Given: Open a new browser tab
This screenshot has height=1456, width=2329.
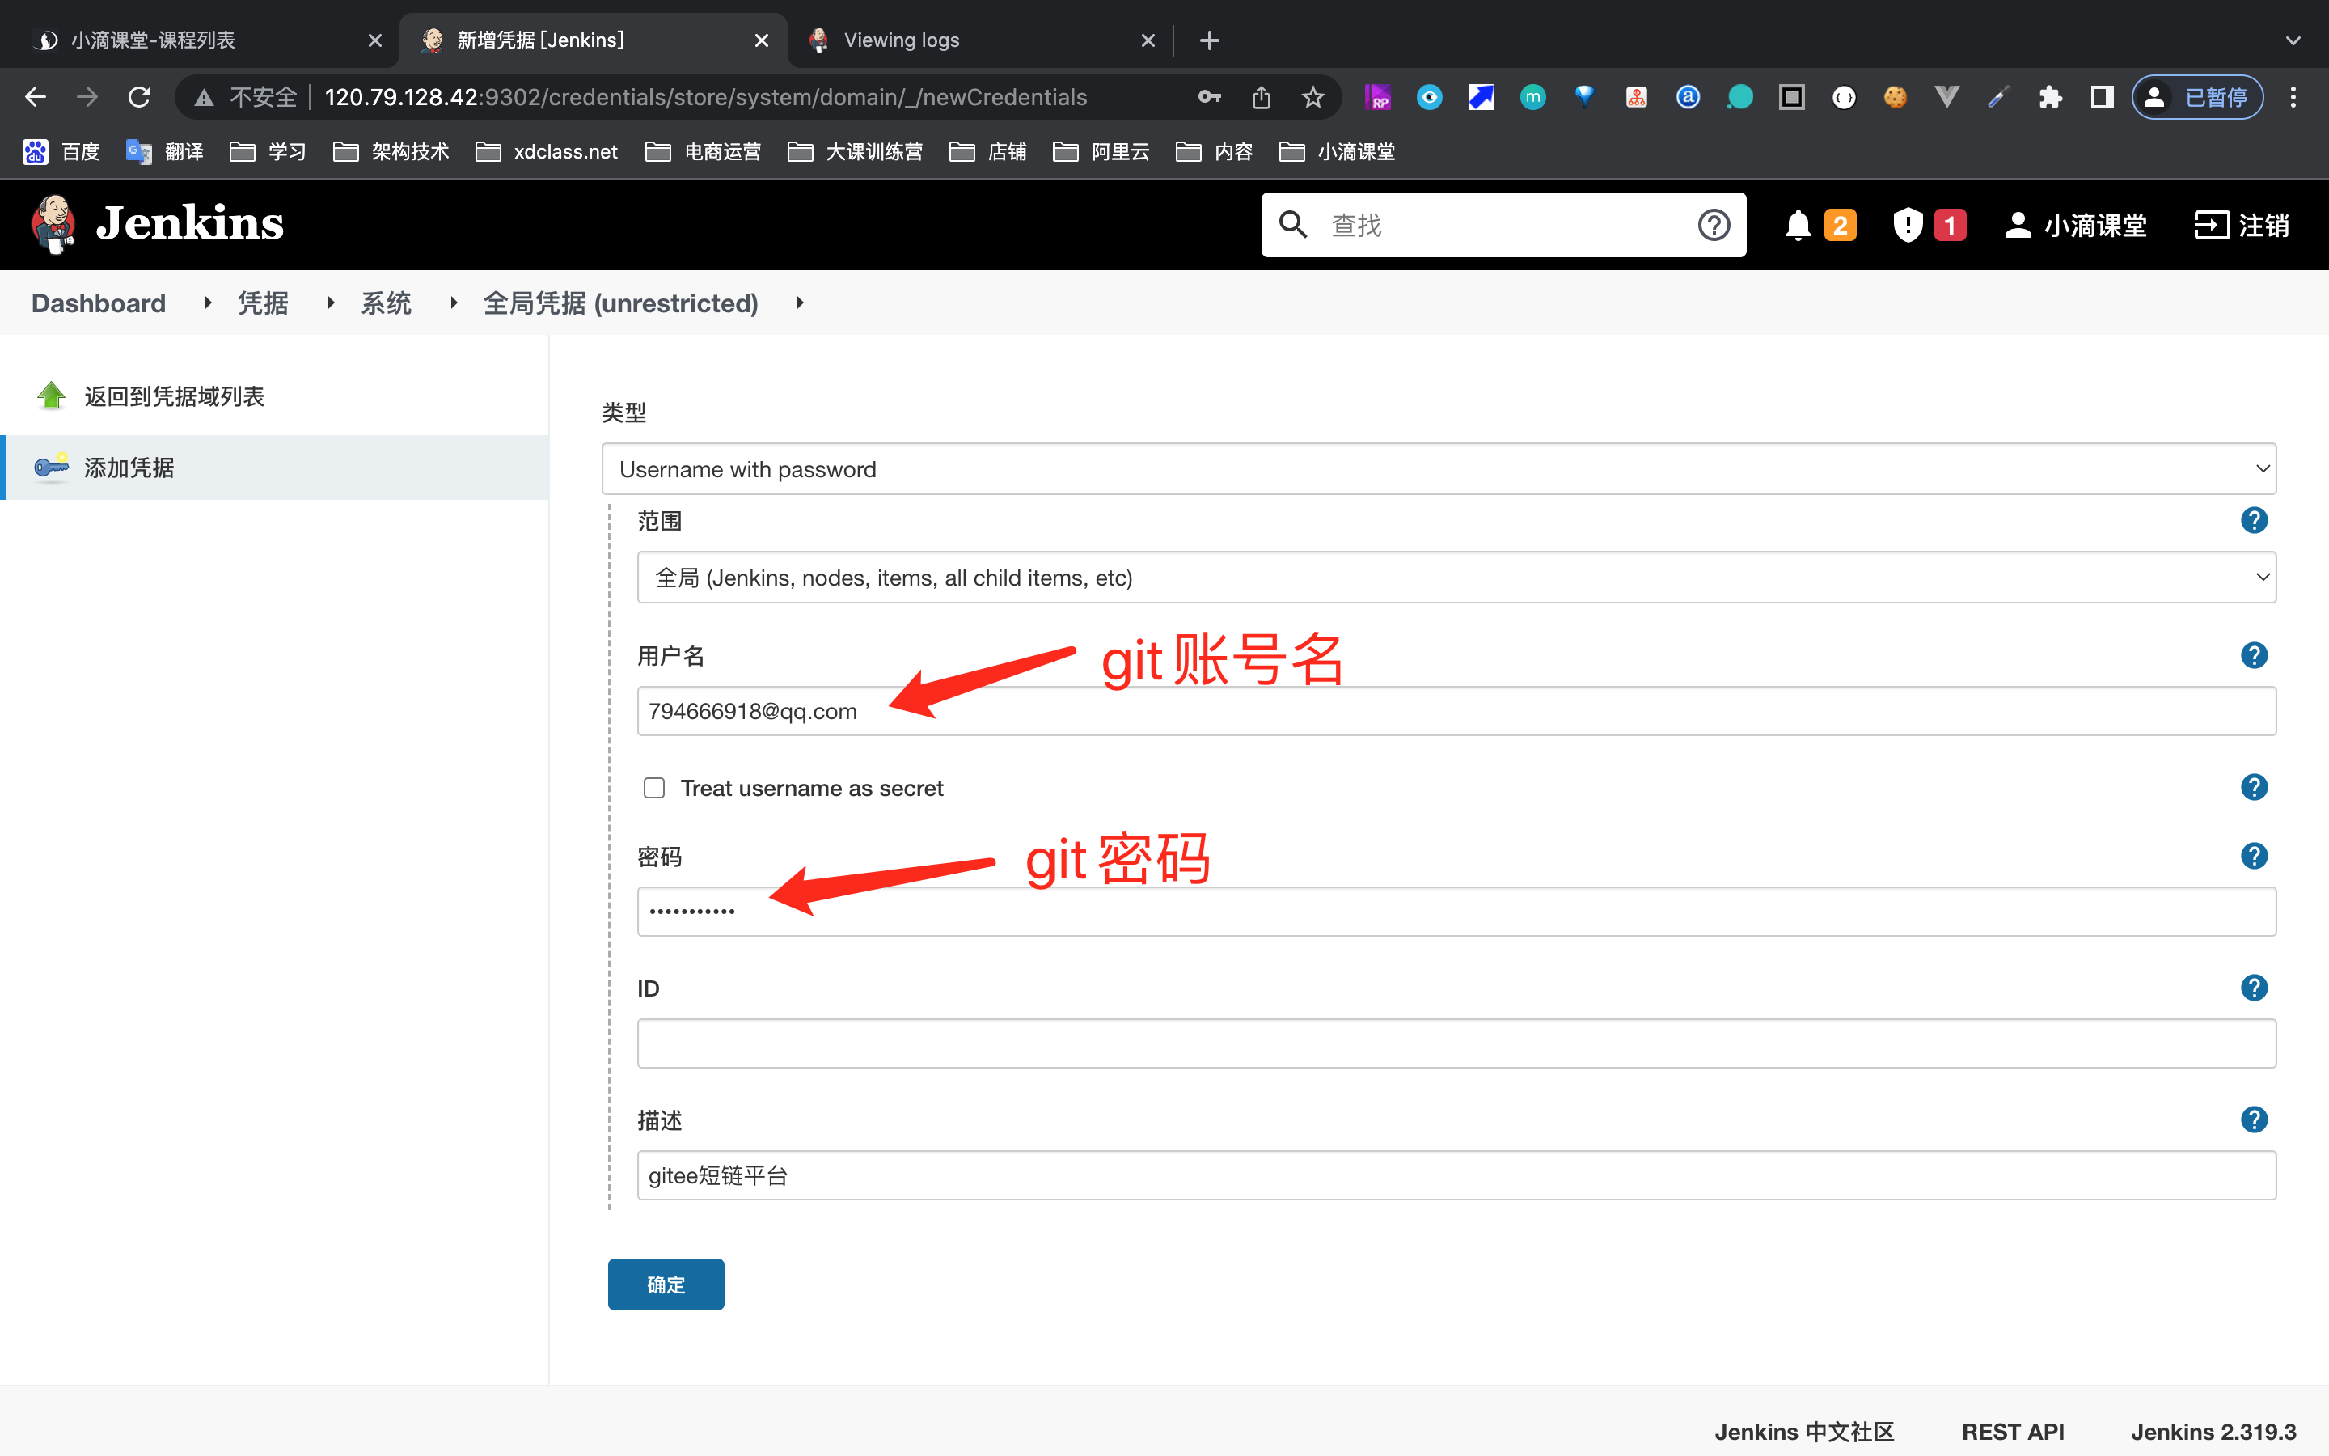Looking at the screenshot, I should (x=1209, y=40).
